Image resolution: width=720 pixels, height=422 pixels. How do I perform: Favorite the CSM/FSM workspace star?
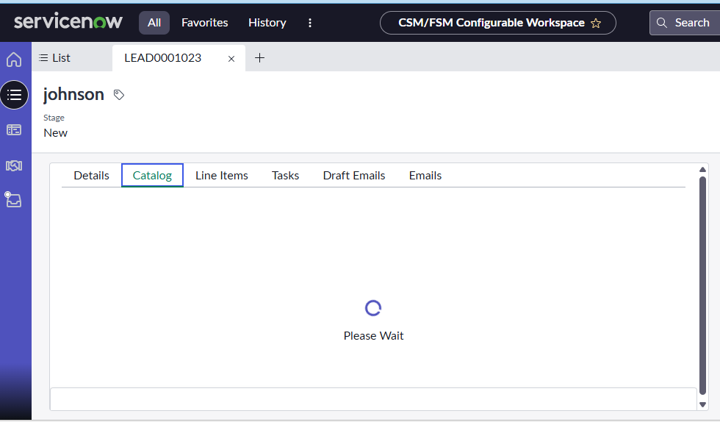pyautogui.click(x=596, y=23)
